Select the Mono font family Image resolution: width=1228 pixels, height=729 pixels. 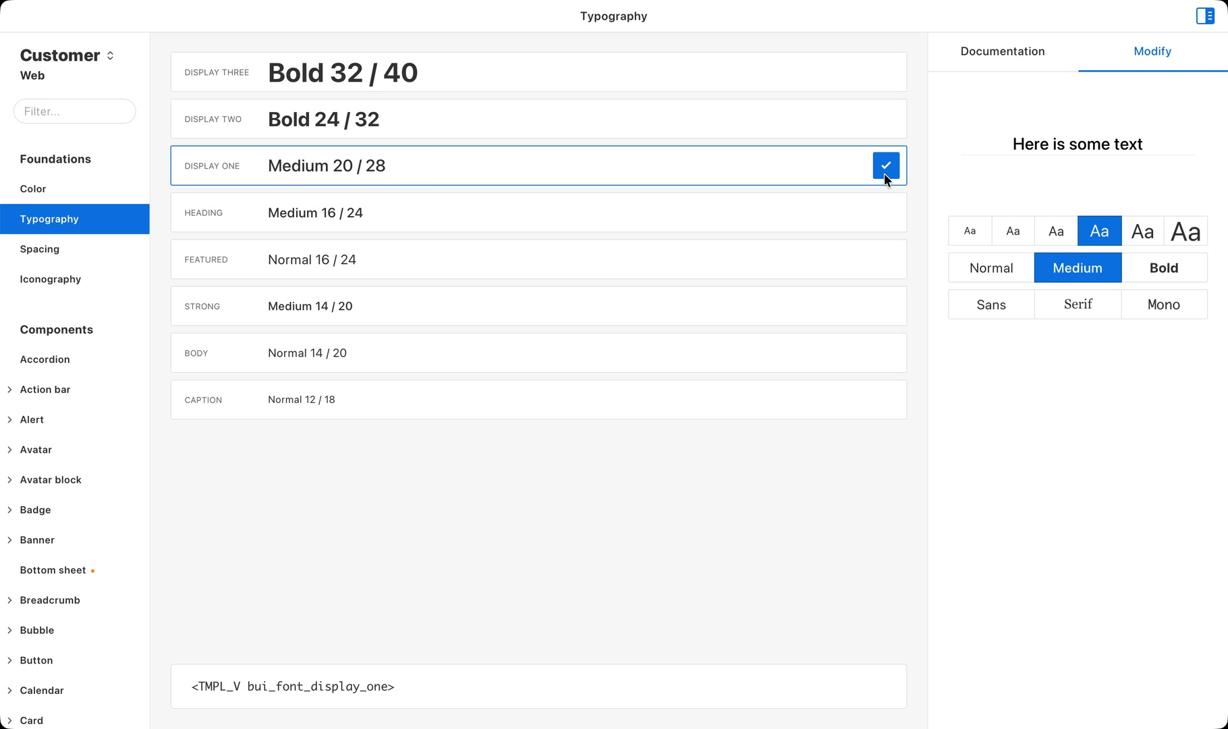(1164, 304)
